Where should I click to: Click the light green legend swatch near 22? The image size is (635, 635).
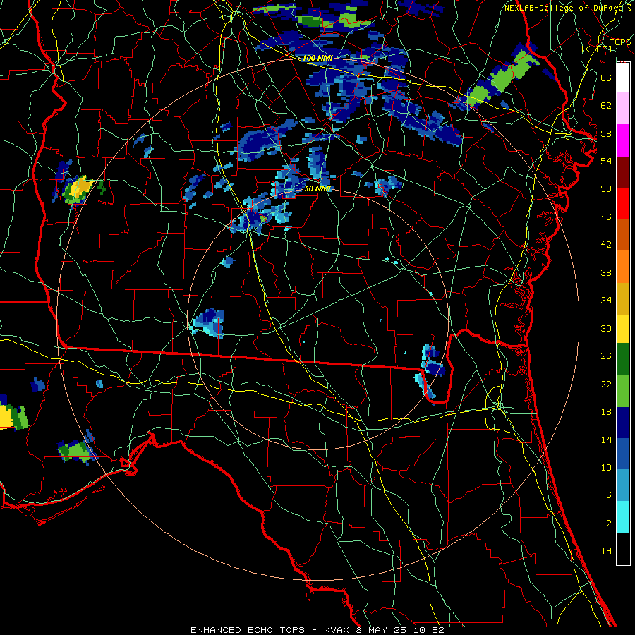click(x=623, y=391)
